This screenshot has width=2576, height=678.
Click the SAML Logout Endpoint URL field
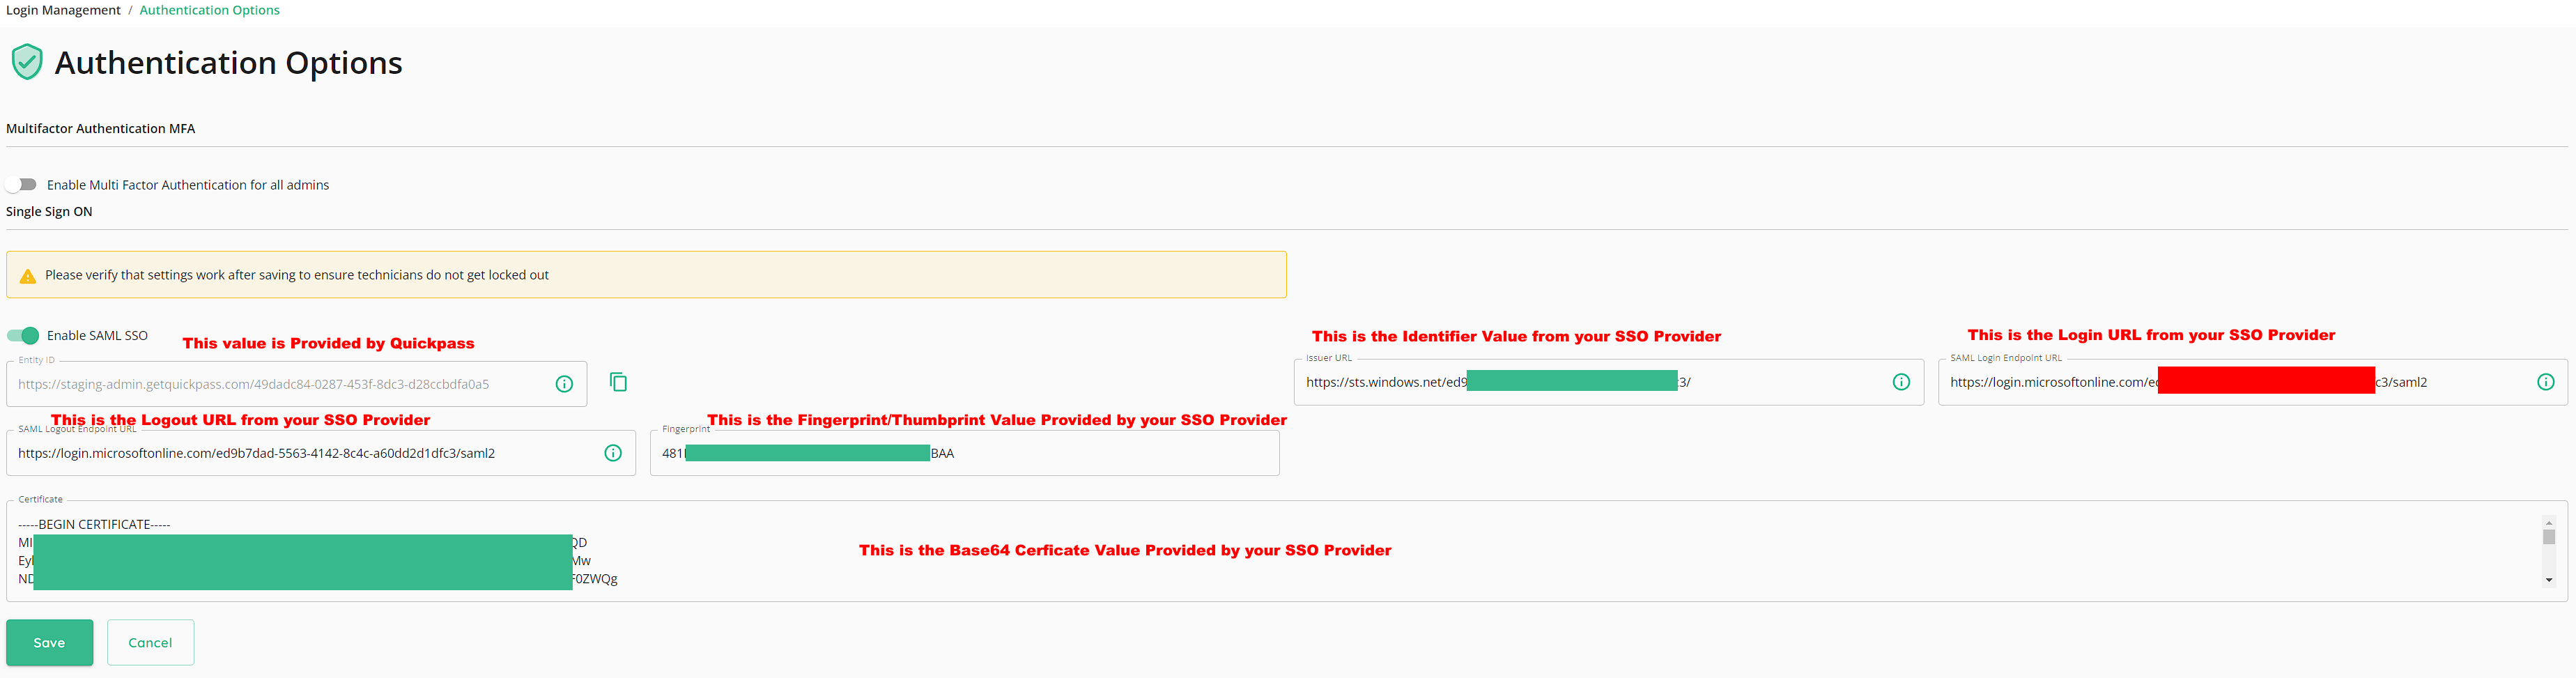(x=300, y=453)
